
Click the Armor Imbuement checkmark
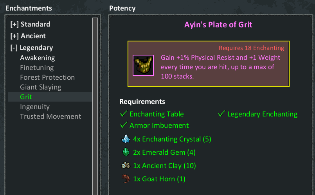pyautogui.click(x=124, y=125)
